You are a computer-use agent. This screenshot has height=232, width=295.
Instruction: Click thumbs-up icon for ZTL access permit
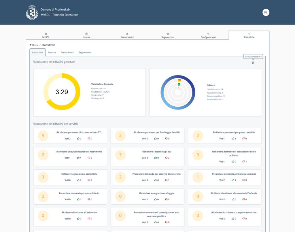point(78,139)
